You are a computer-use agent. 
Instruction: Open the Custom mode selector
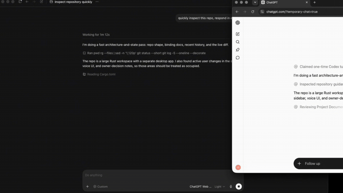tap(100, 187)
